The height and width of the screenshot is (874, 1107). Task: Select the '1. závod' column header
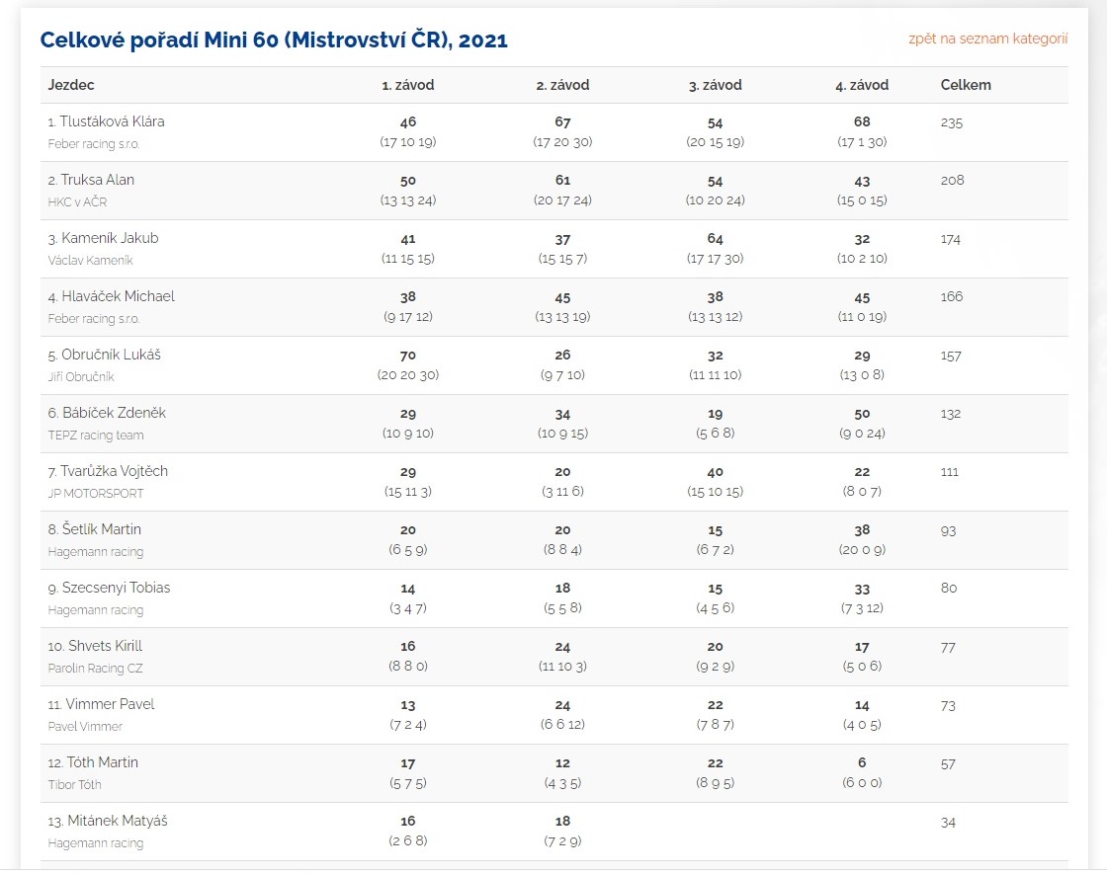(408, 85)
